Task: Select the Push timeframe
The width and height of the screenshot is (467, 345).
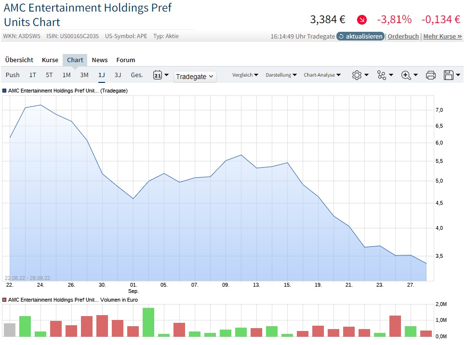Action: click(13, 75)
